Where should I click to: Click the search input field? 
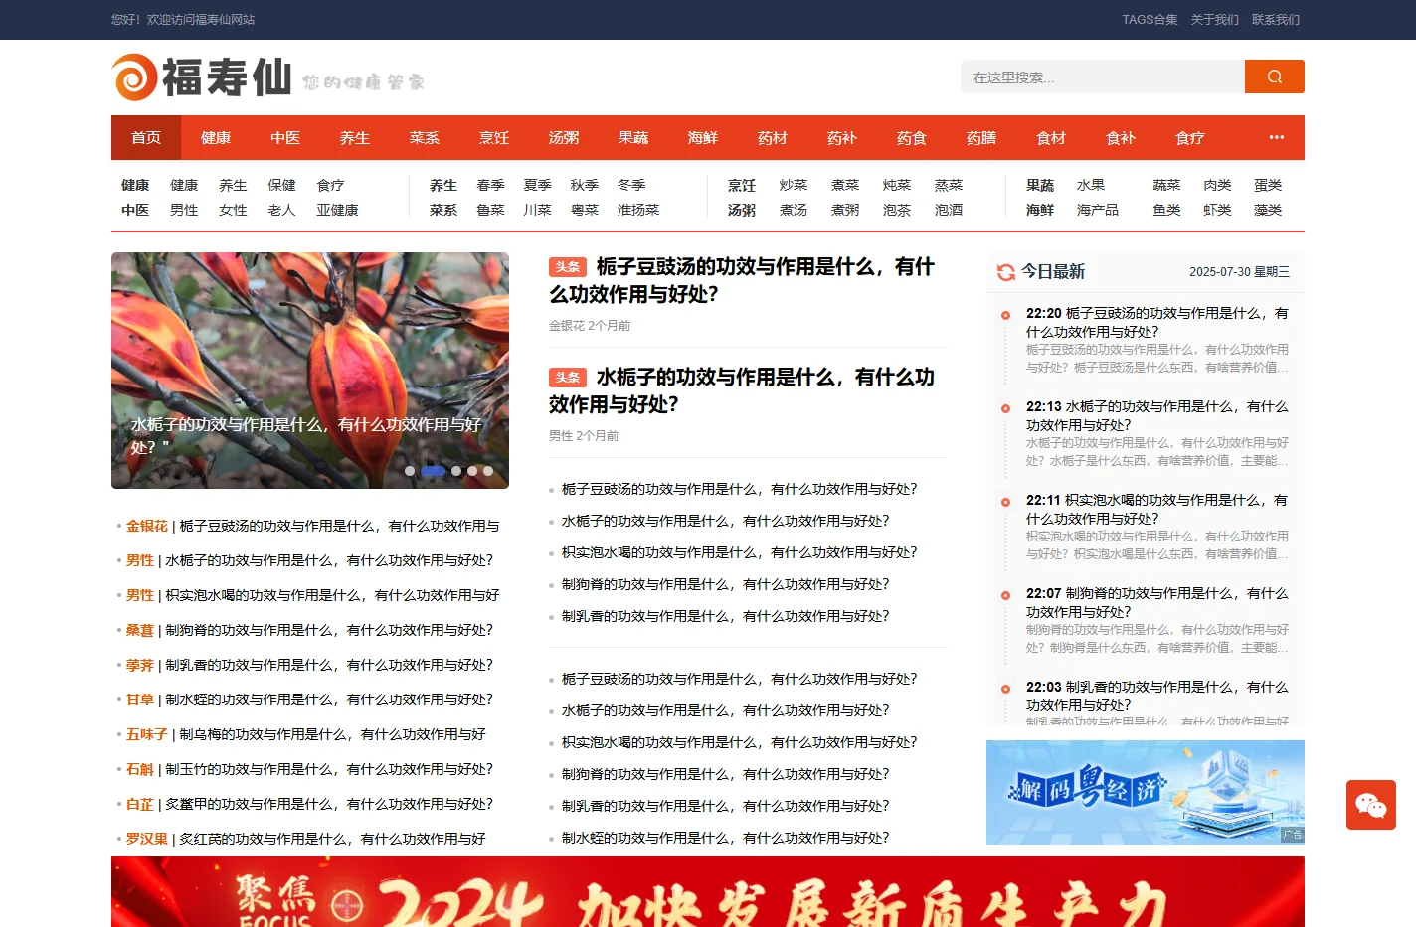click(x=1103, y=77)
